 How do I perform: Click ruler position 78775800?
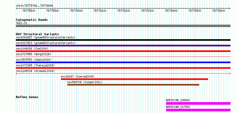[29, 11]
